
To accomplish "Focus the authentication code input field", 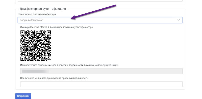I will [101, 84].
